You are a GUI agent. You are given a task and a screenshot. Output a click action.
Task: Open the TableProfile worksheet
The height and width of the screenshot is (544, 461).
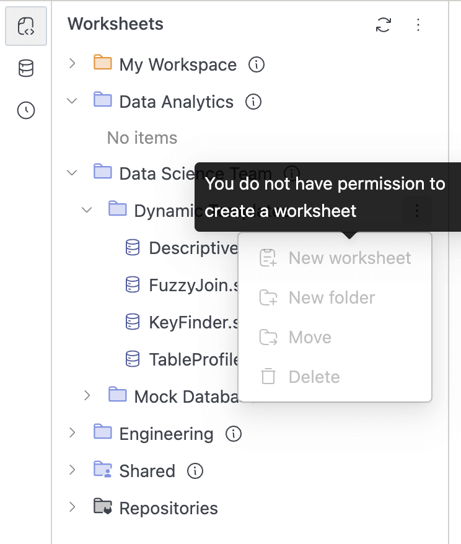(x=193, y=359)
